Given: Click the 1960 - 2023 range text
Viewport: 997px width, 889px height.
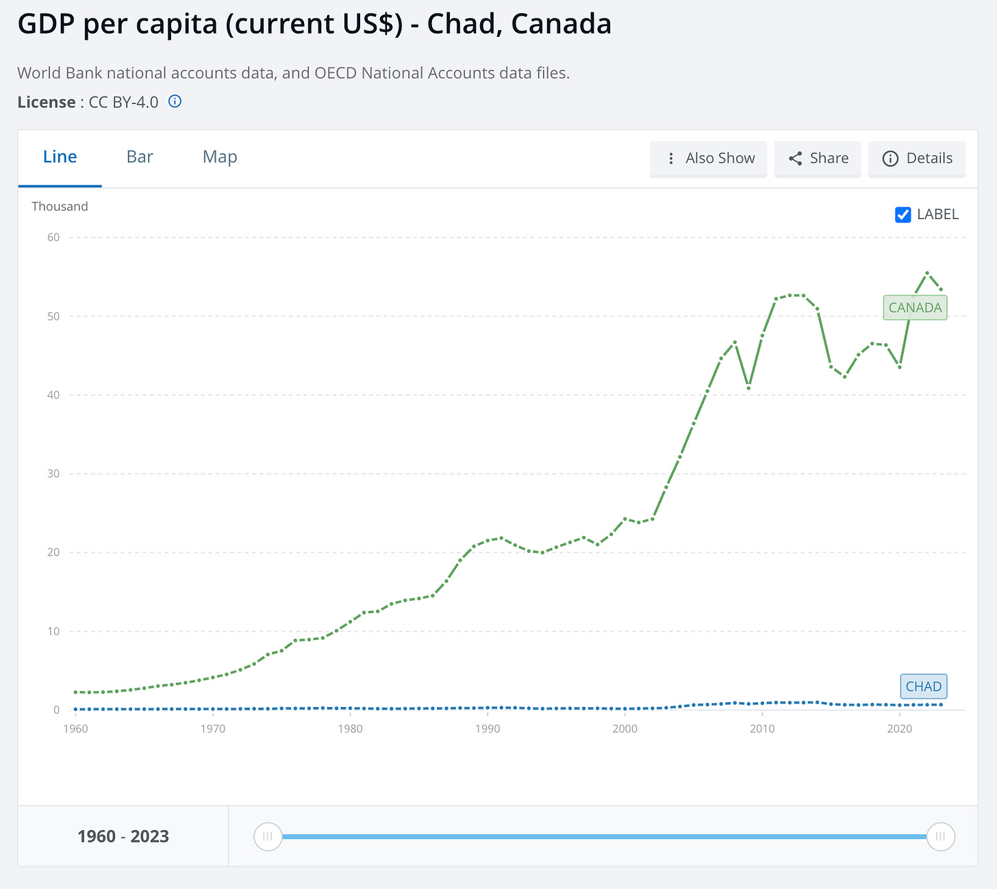Looking at the screenshot, I should point(123,836).
